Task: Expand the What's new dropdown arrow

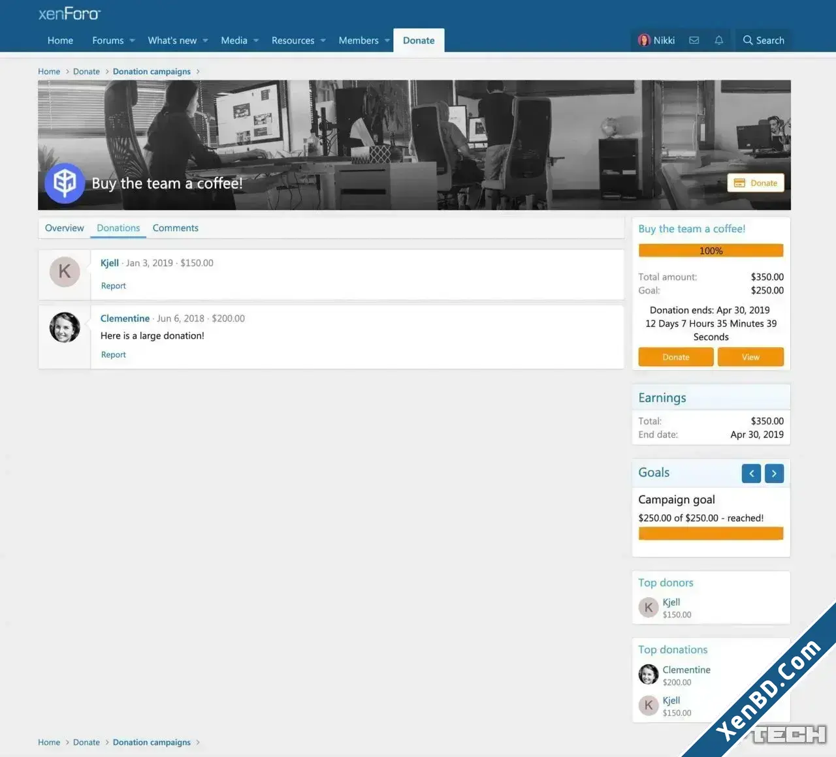Action: [x=205, y=40]
